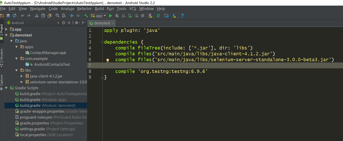This screenshot has height=141, width=343.
Task: Click the Undo arrow icon
Action: coord(22,16)
